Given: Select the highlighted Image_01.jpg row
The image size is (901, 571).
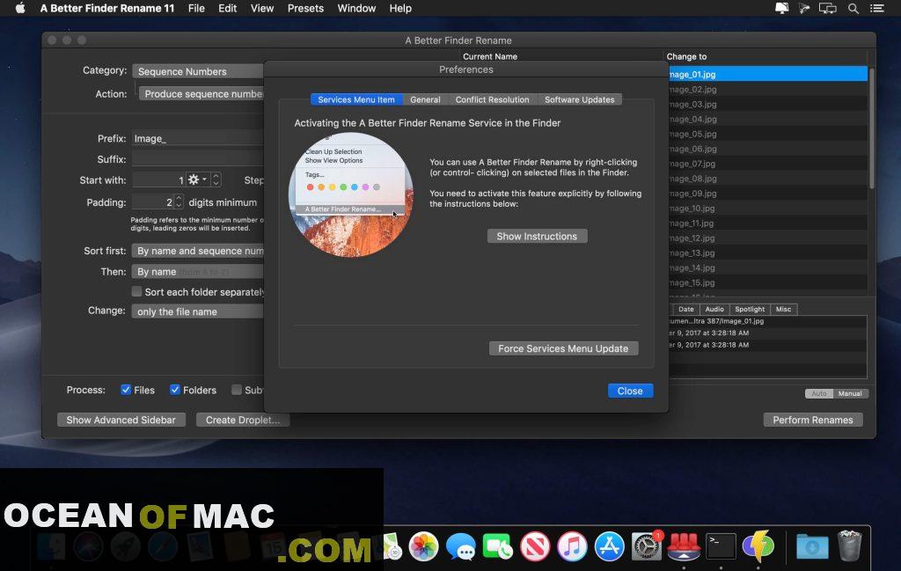Looking at the screenshot, I should point(767,74).
